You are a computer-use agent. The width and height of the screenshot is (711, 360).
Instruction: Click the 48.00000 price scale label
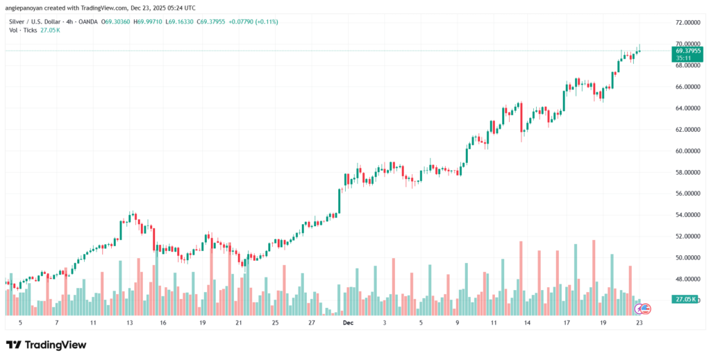pyautogui.click(x=687, y=279)
